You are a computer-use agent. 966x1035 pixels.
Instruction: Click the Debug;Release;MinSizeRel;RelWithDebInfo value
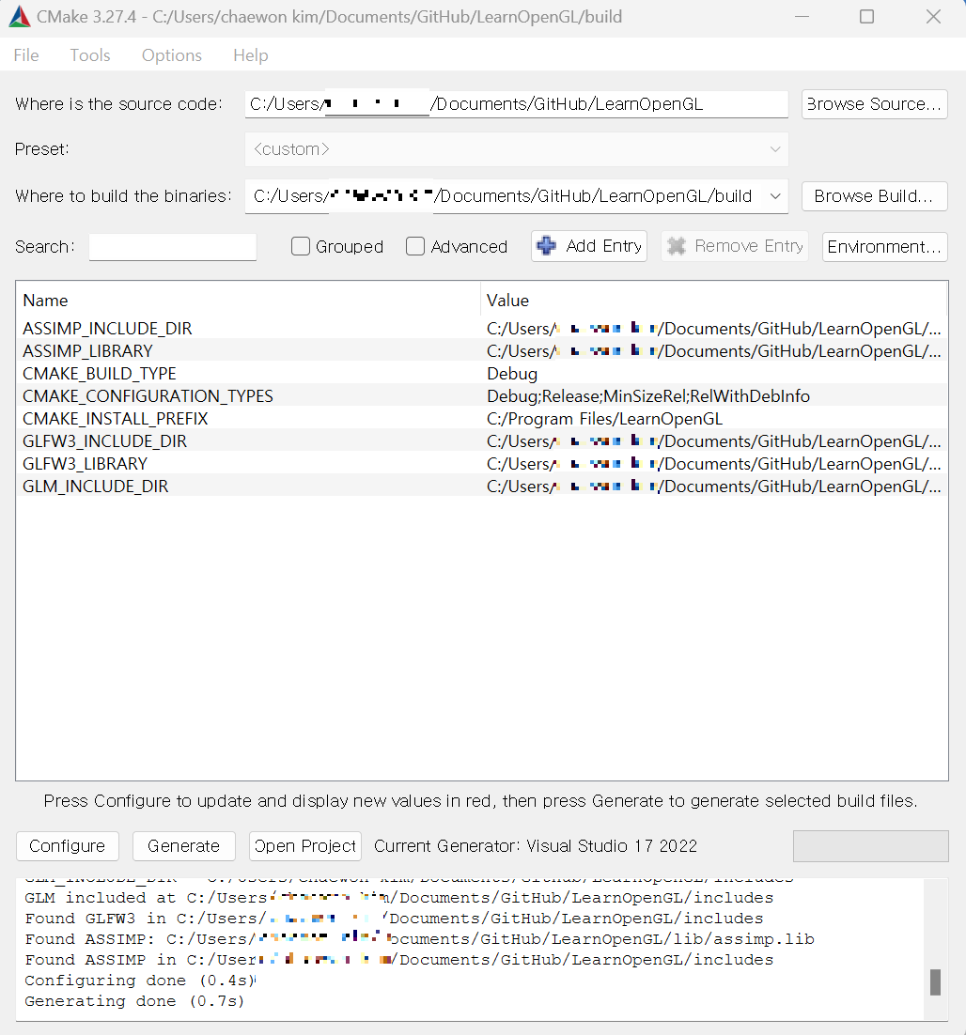coord(648,396)
